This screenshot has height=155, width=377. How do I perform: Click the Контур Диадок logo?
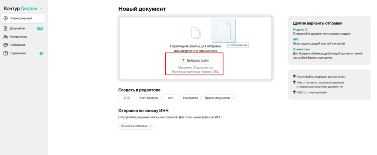coord(21,9)
